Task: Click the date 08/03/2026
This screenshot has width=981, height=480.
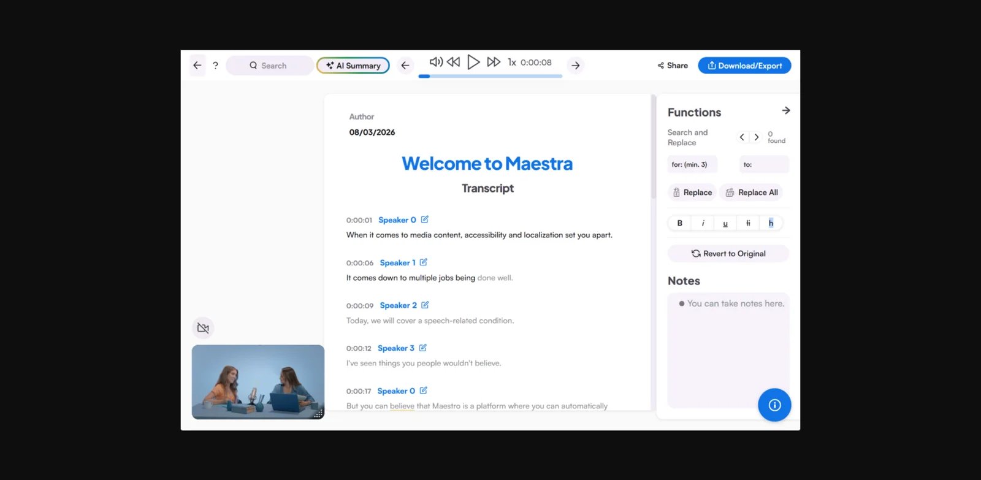Action: [x=372, y=132]
